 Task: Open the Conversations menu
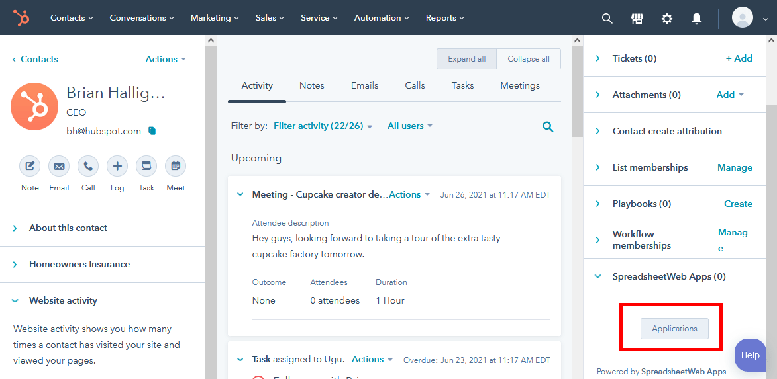tap(142, 18)
